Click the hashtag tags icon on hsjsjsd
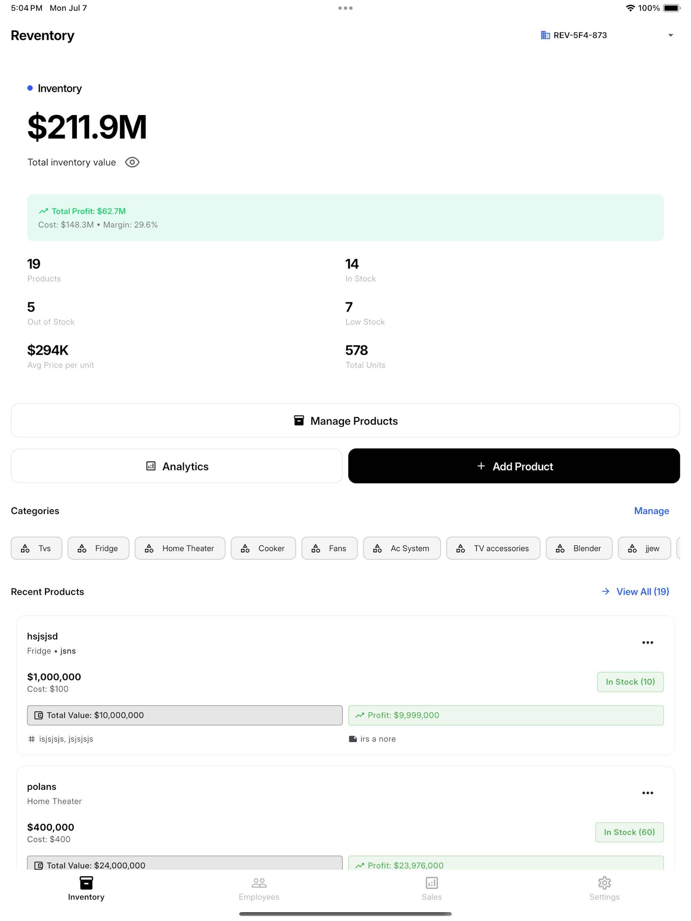691x921 pixels. point(32,739)
